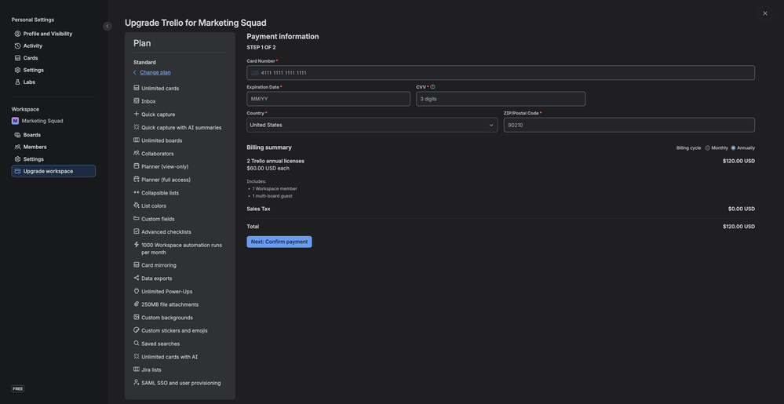Viewport: 784px width, 404px height.
Task: Click the Planner (full access) text
Action: [166, 180]
